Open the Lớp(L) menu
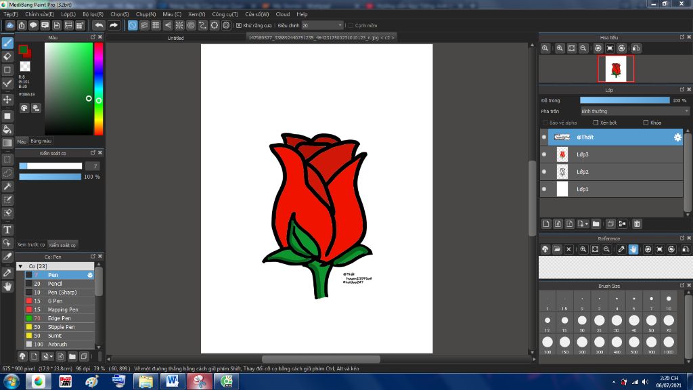Screen dimensions: 693x390 pos(68,14)
